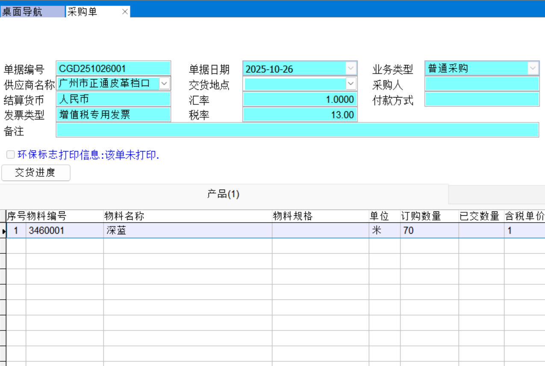
Task: Click the 交货进度 button
Action: pyautogui.click(x=35, y=173)
